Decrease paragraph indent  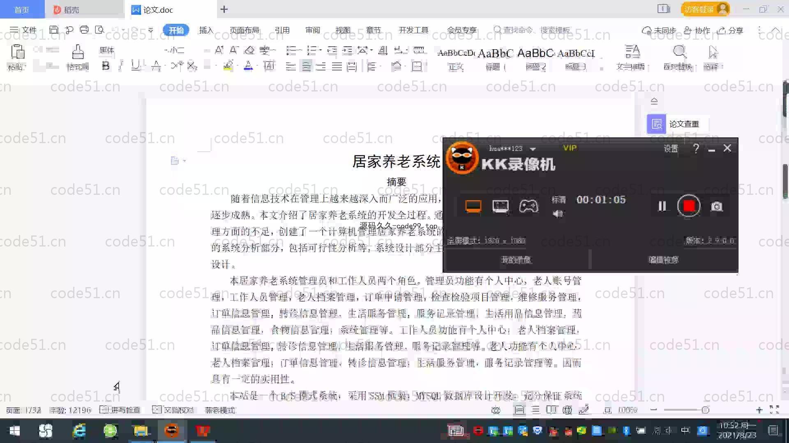point(332,50)
